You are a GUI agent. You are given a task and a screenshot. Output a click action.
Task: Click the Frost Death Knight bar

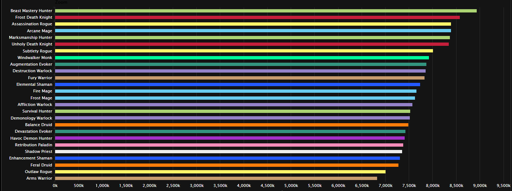click(257, 17)
